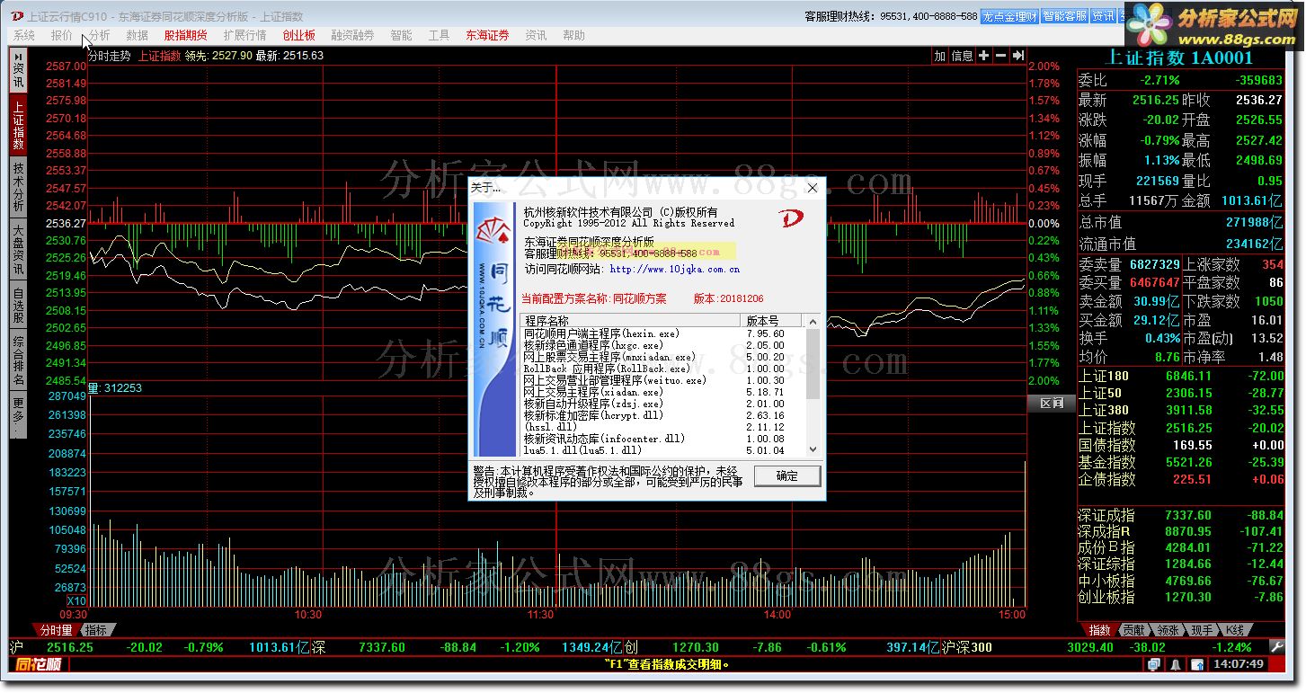Click the 信息 button above the chart

pyautogui.click(x=962, y=56)
